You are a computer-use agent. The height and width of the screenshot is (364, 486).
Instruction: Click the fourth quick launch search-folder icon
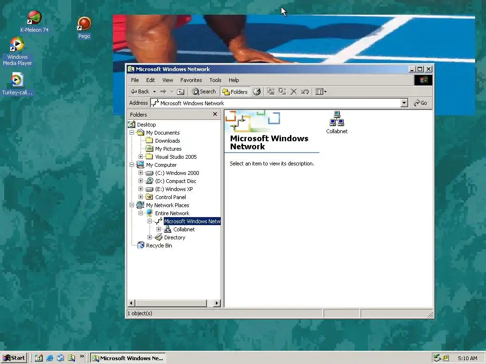point(71,358)
